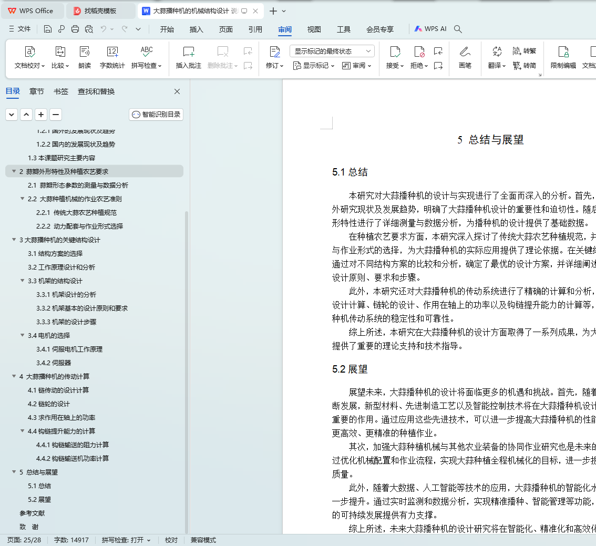Open the 文档校对 proofreading tool
The image size is (596, 546).
(29, 57)
